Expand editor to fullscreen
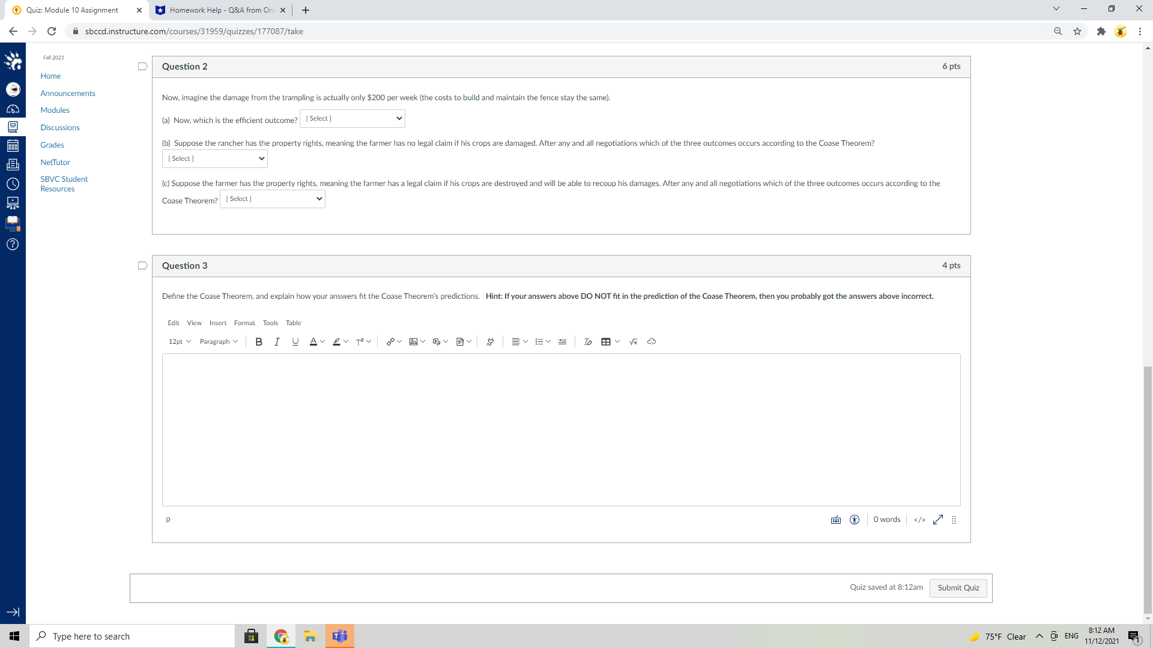This screenshot has width=1153, height=648. 938,520
